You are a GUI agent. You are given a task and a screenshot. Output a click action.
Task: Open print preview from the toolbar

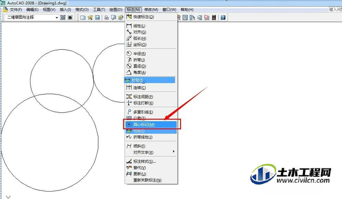tap(114, 17)
